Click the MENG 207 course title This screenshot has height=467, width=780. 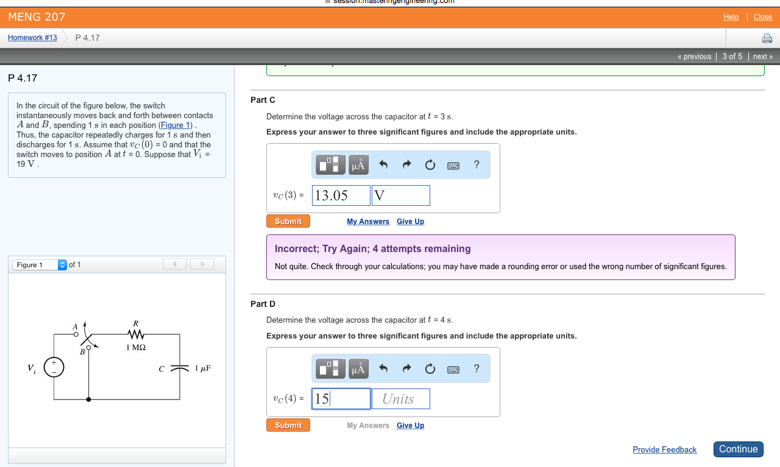[x=37, y=17]
